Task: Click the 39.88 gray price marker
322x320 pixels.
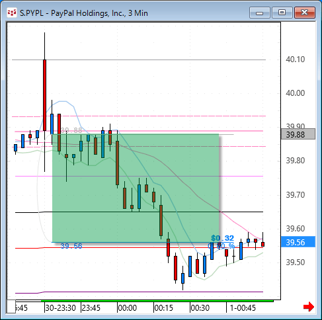Action: tap(298, 134)
